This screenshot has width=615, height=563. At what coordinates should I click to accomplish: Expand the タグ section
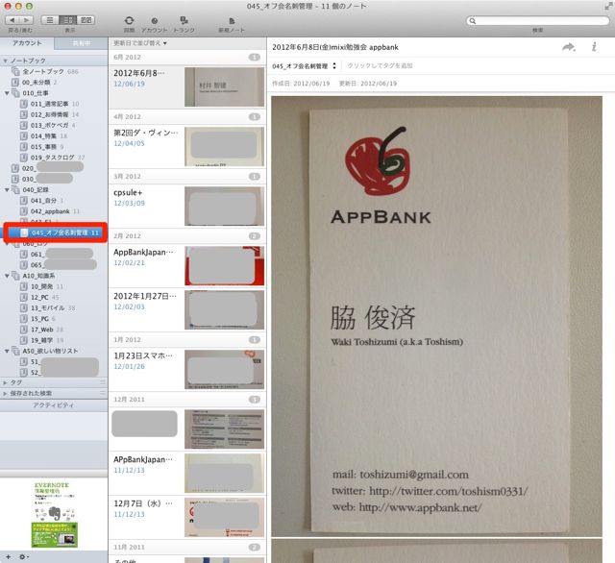(x=5, y=382)
